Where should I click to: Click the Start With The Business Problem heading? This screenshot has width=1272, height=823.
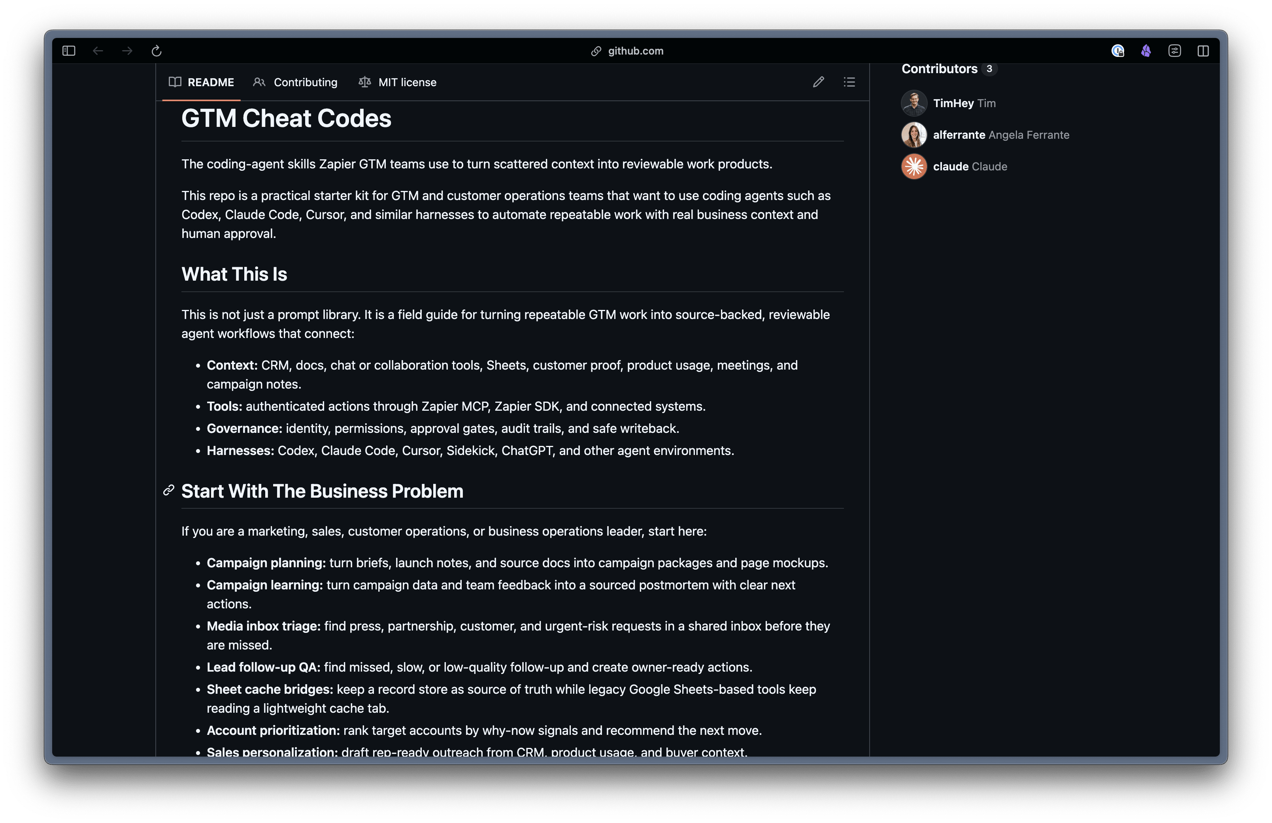pos(322,491)
